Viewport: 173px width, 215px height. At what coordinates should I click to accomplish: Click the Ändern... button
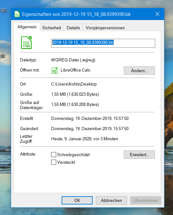pos(139,71)
